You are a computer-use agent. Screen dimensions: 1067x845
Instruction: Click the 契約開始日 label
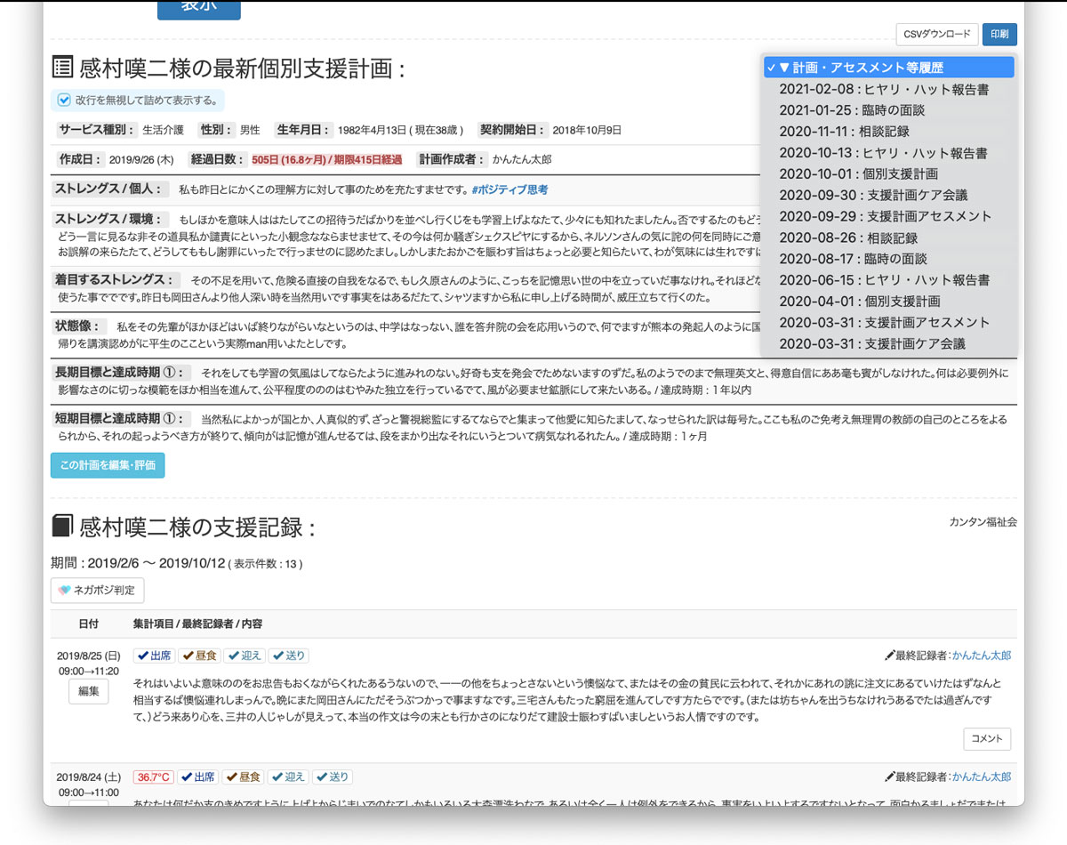[511, 130]
